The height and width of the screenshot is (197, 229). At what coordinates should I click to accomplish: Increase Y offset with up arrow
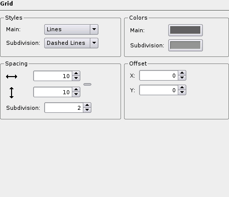pos(182,88)
